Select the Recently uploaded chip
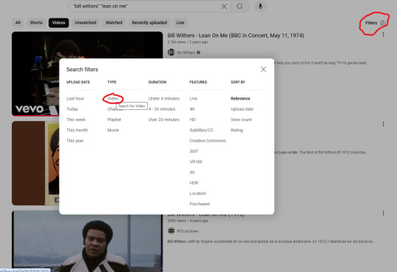The width and height of the screenshot is (397, 272). point(149,23)
